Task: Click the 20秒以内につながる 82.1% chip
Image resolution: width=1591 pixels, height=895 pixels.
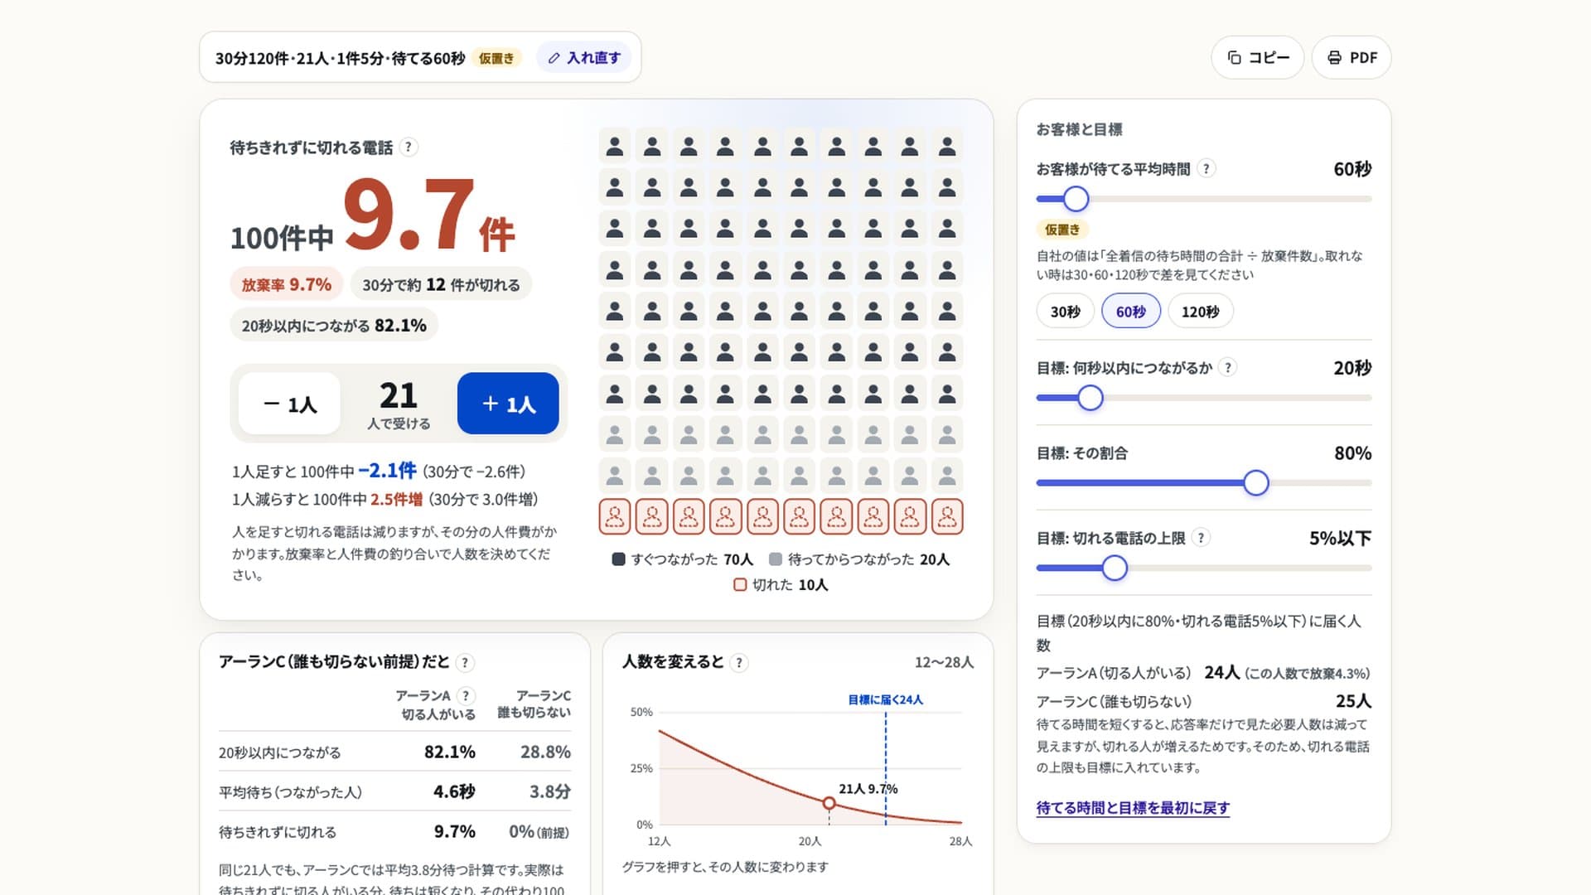Action: pyautogui.click(x=334, y=326)
